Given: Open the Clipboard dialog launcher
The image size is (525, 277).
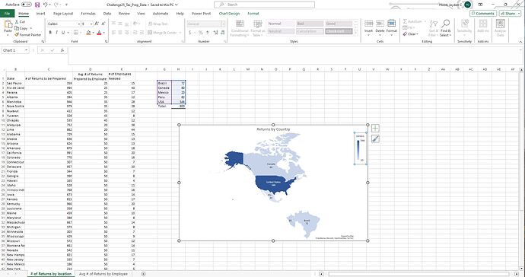Looking at the screenshot, I should pyautogui.click(x=43, y=42).
